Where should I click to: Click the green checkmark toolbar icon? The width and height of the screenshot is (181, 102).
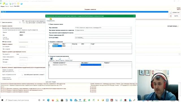click(1, 4)
